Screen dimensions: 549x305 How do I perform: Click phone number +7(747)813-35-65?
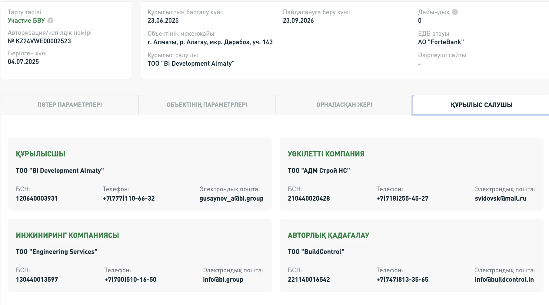point(402,280)
